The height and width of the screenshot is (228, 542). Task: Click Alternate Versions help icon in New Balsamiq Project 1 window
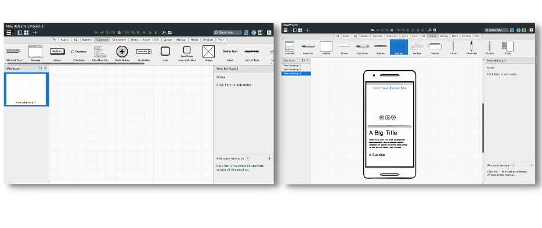click(247, 158)
